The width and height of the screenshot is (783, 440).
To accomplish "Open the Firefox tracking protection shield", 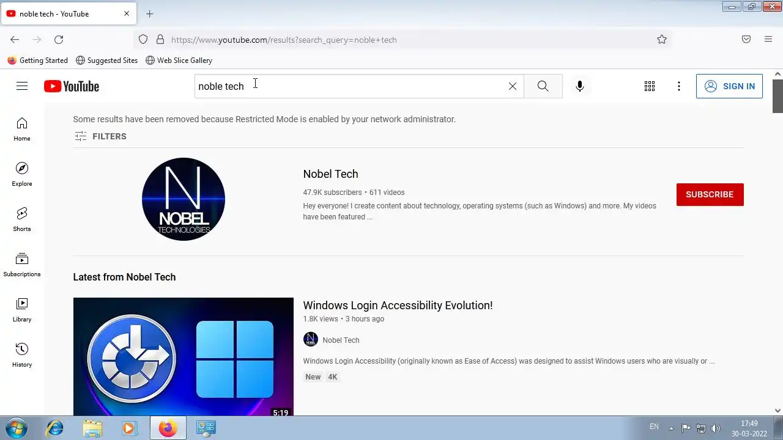I will pyautogui.click(x=143, y=40).
